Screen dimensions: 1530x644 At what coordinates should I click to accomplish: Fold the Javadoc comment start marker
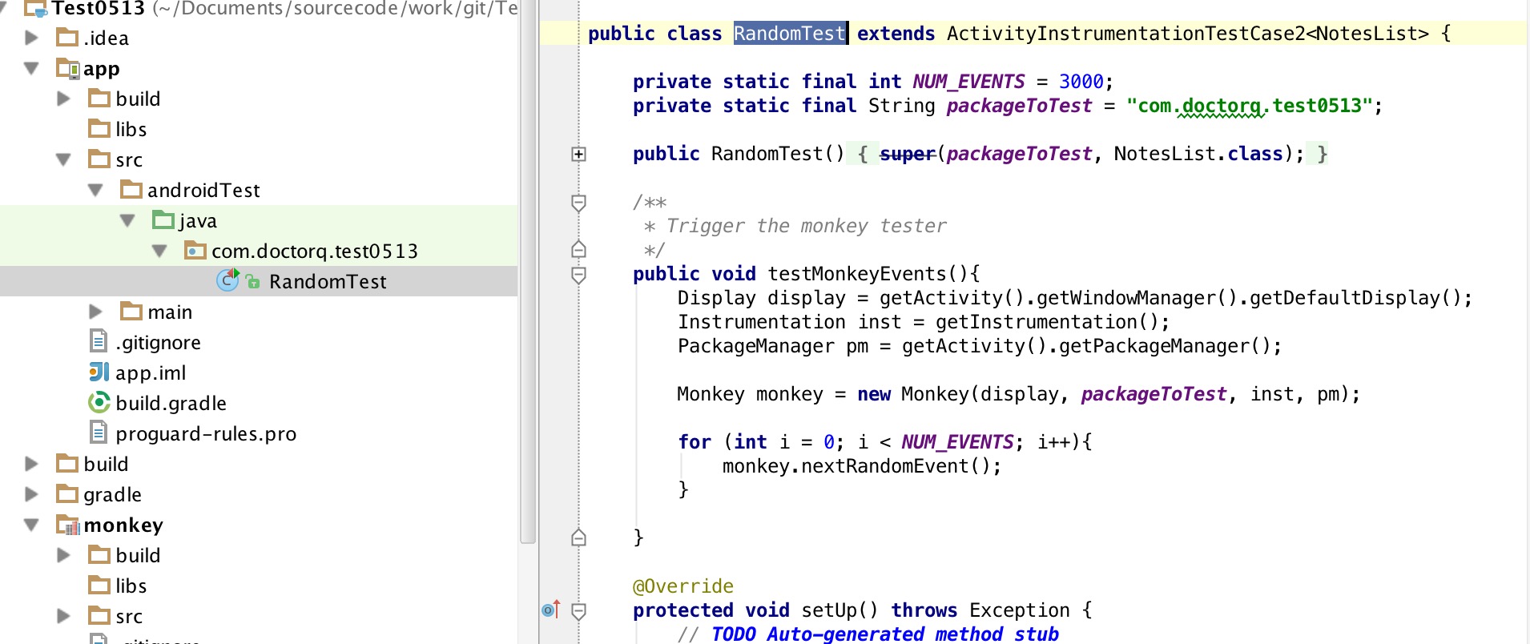(578, 203)
